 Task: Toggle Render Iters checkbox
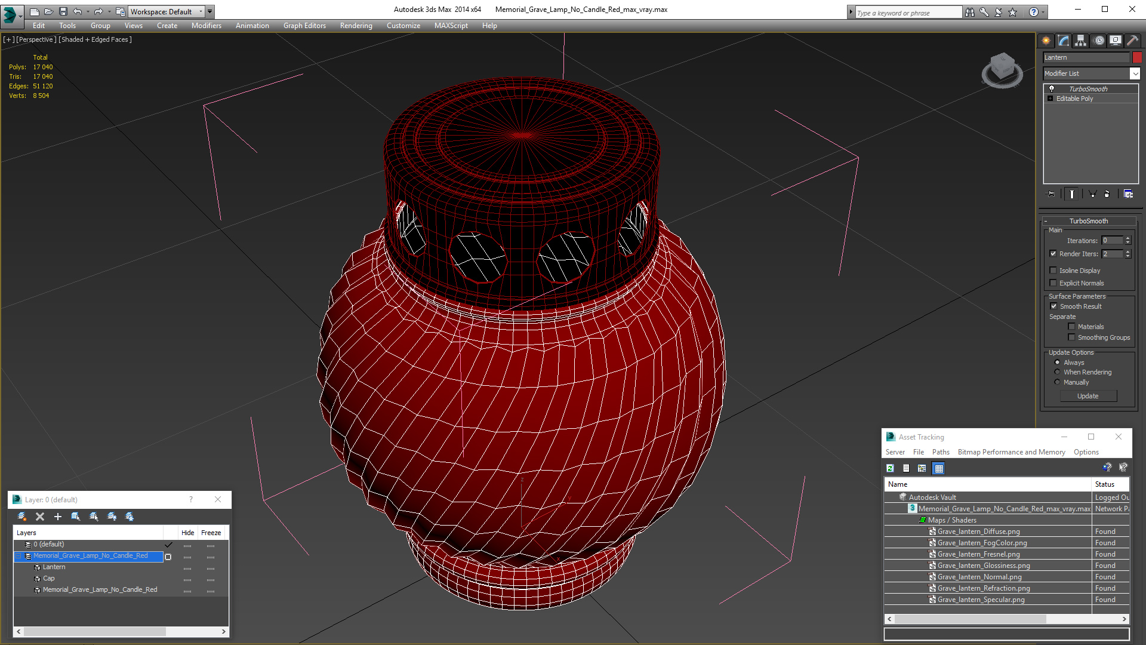click(x=1053, y=254)
